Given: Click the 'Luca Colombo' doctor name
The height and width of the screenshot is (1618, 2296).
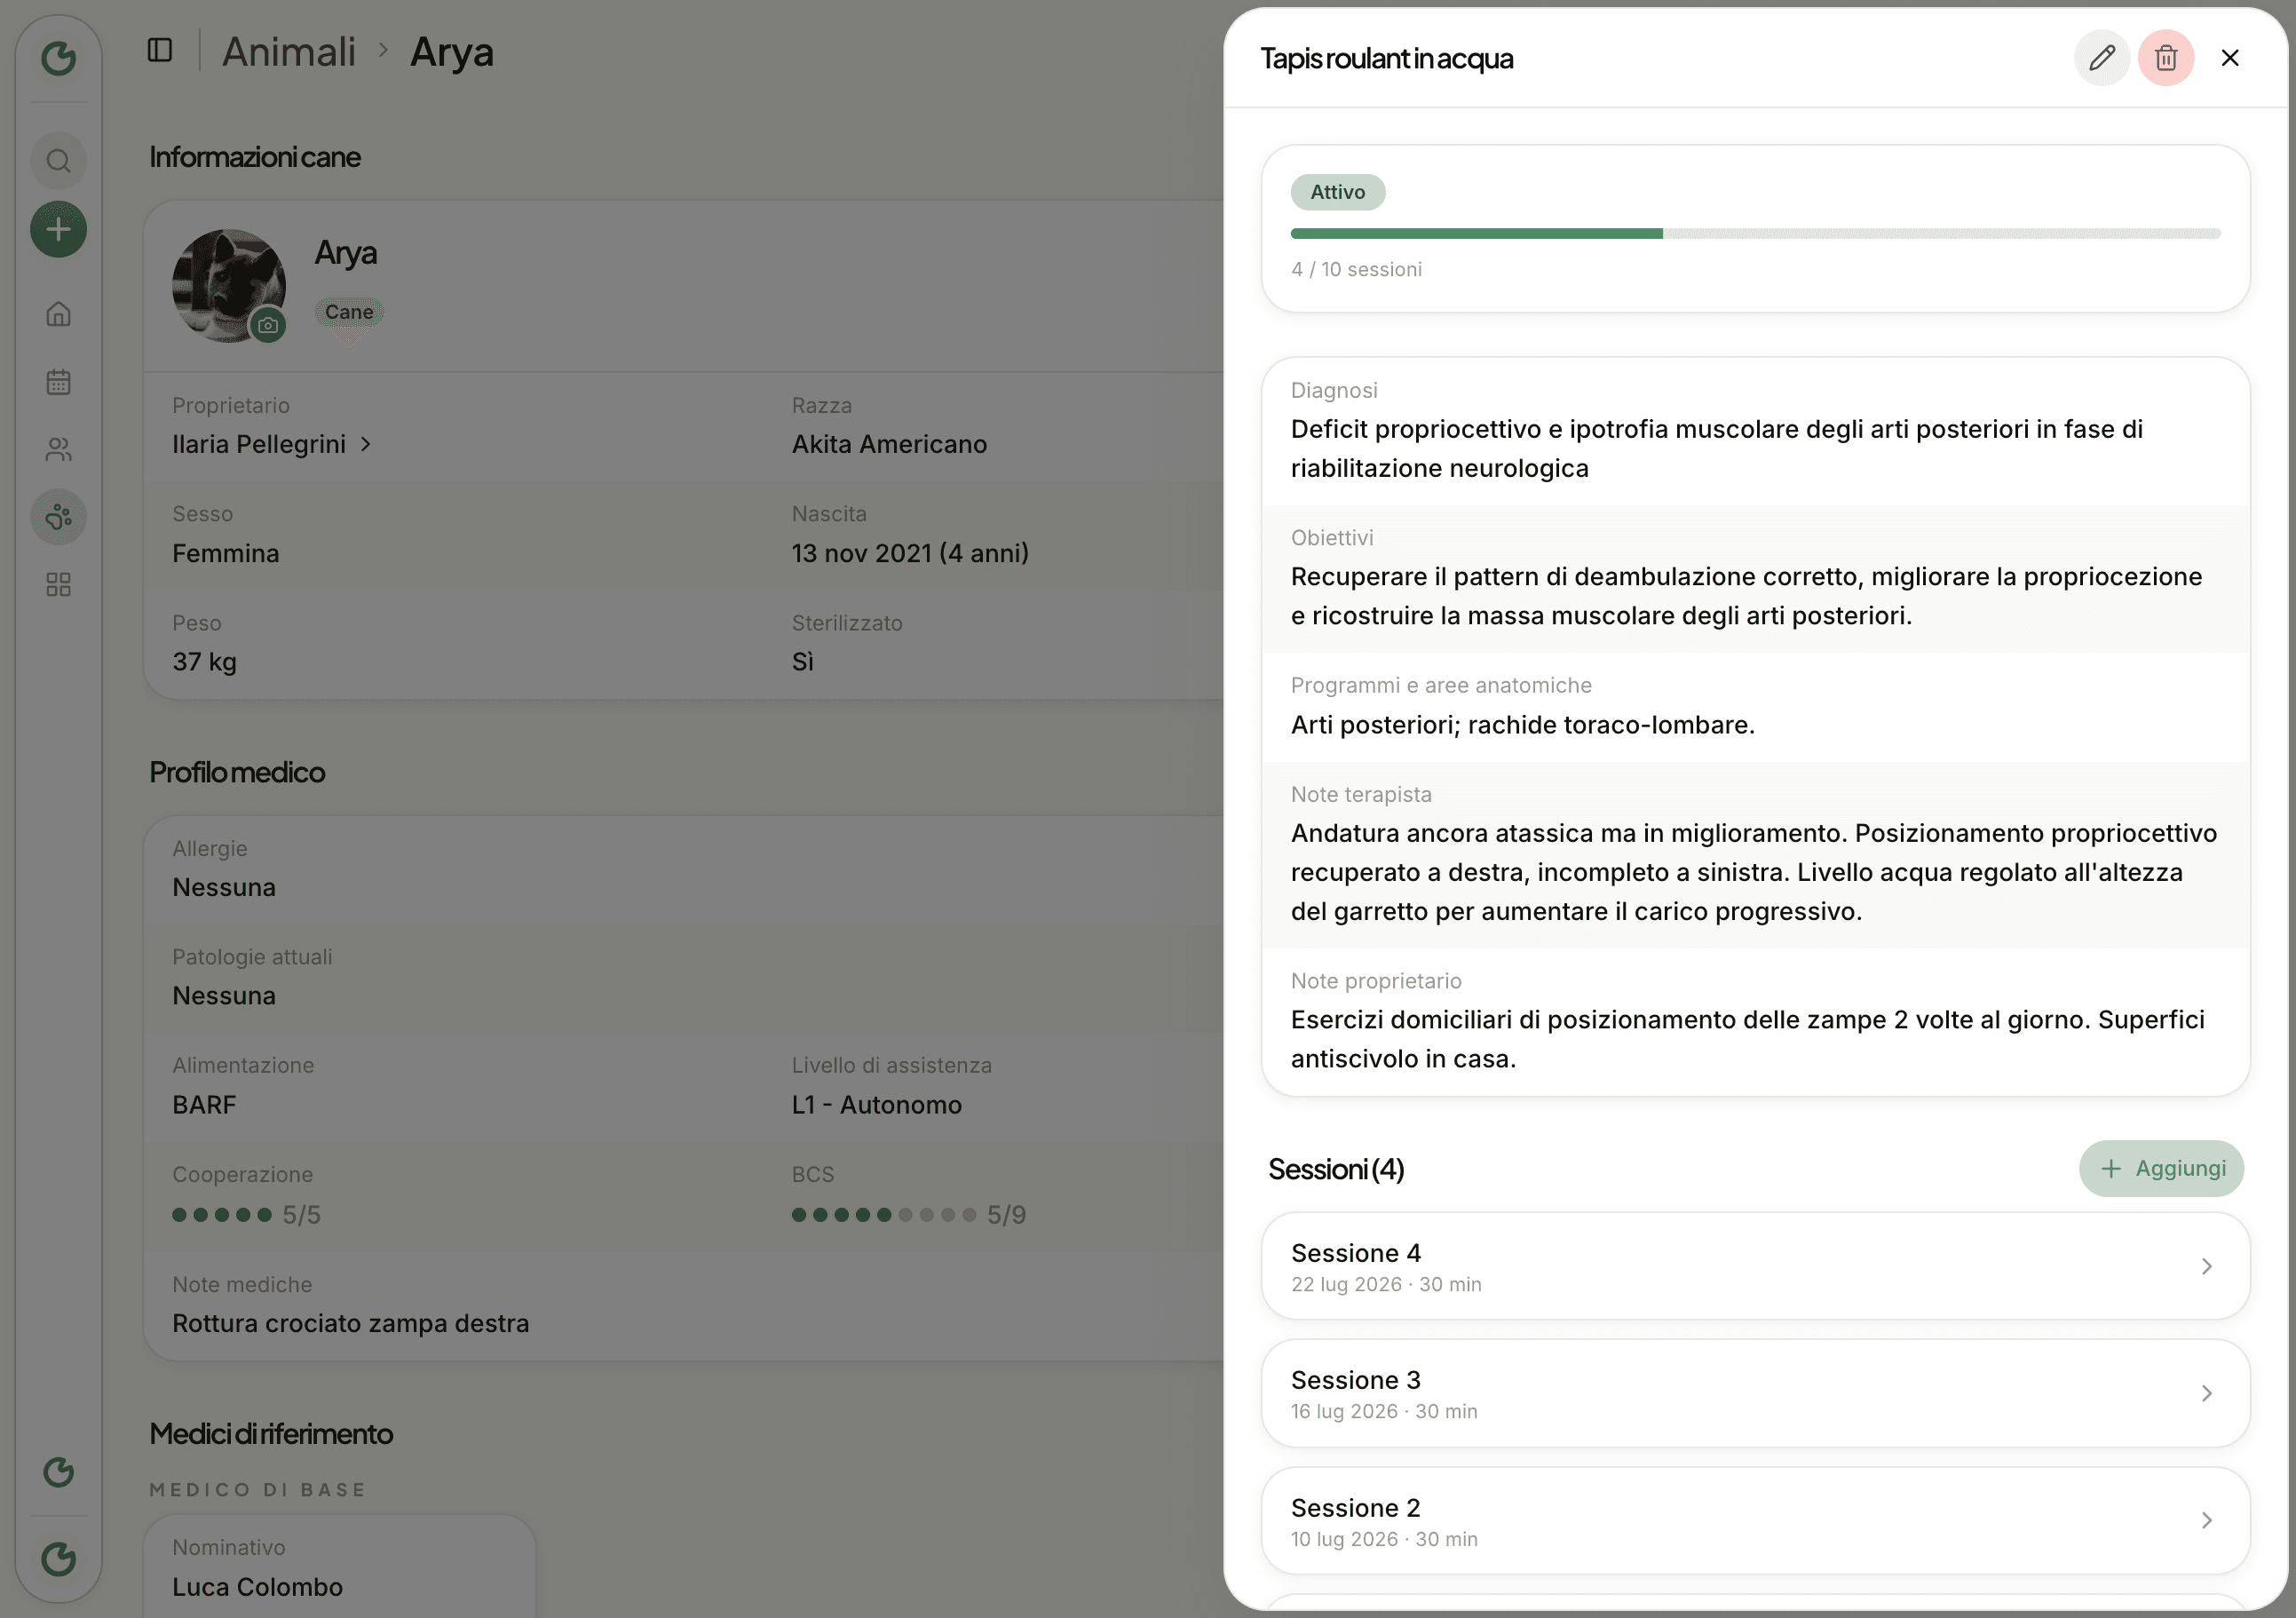Looking at the screenshot, I should click(258, 1588).
